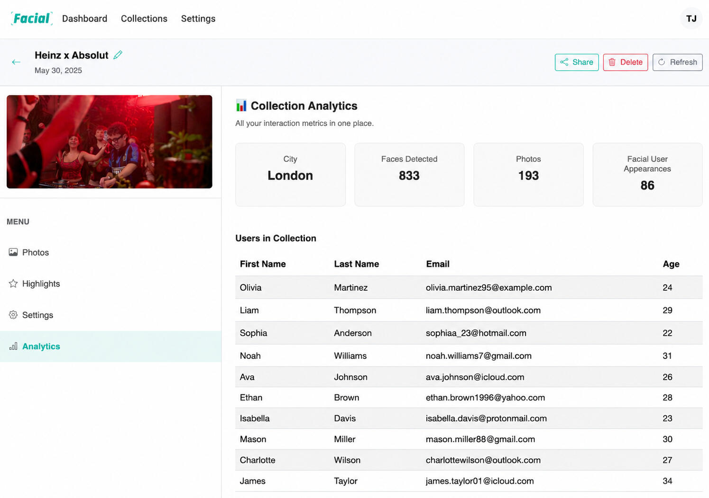Select Analytics in the sidebar menu
The width and height of the screenshot is (709, 498).
point(110,346)
